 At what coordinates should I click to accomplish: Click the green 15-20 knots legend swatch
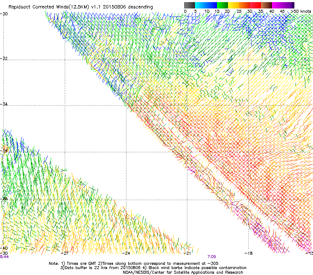coord(222,5)
